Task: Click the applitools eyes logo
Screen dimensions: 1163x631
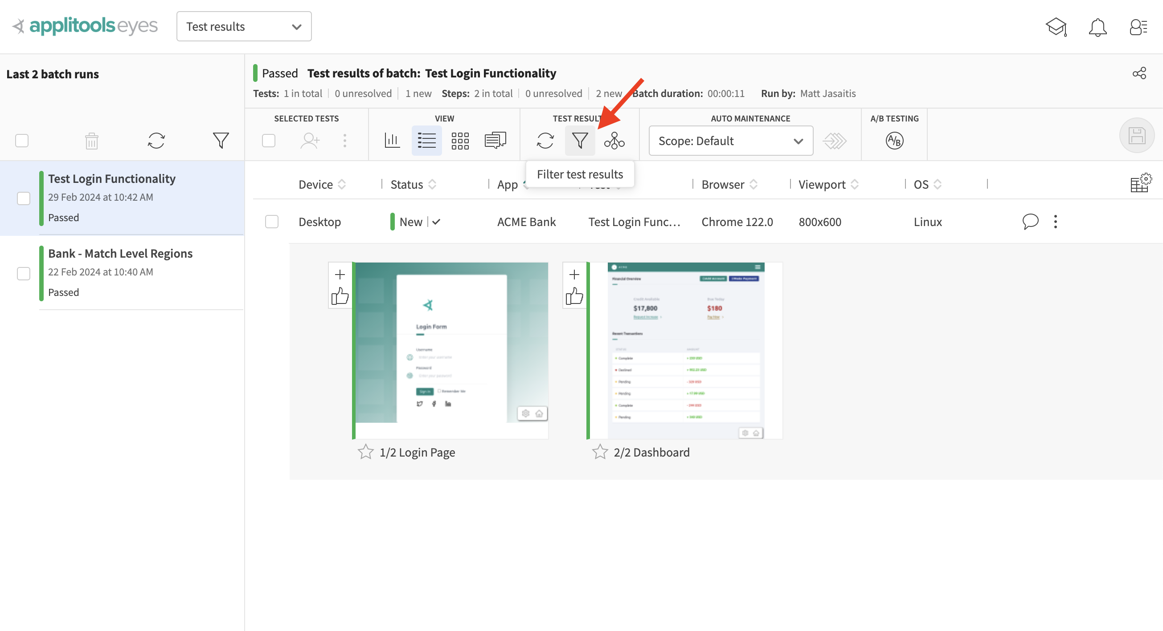Action: (x=84, y=26)
